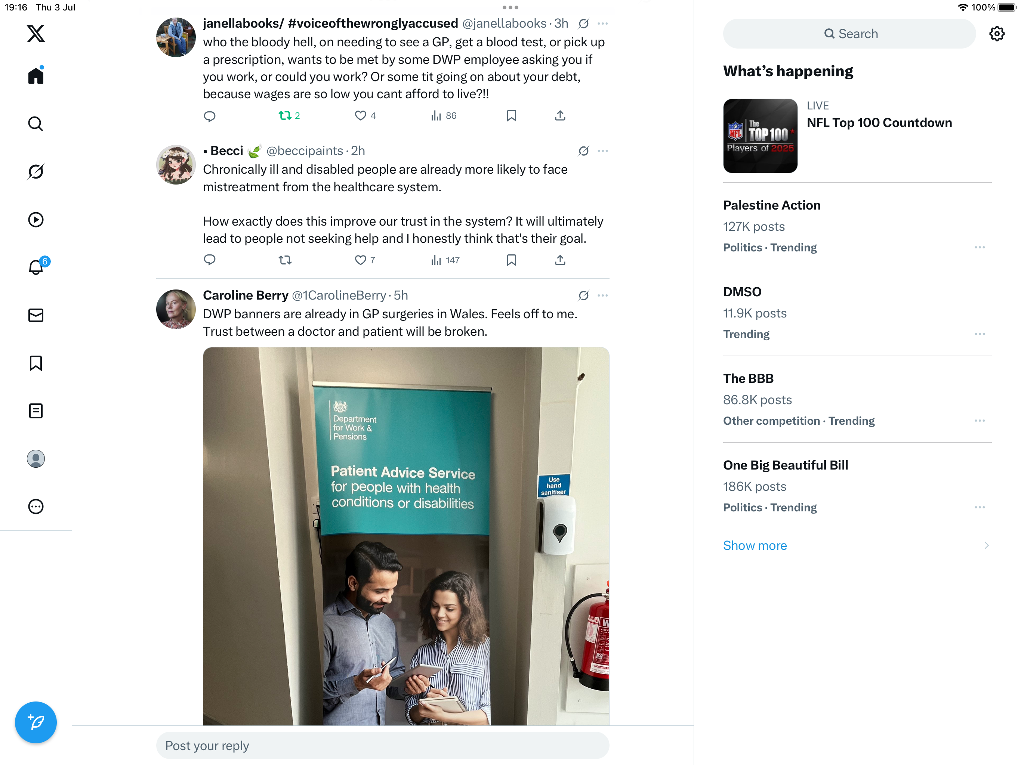Open the Lists icon in sidebar

tap(36, 411)
